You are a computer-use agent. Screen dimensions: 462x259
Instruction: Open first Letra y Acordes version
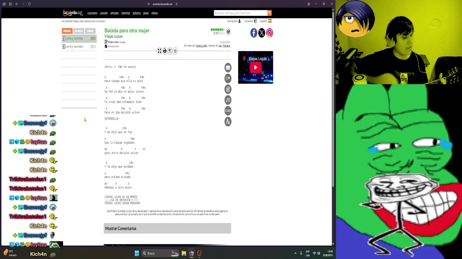(x=79, y=38)
